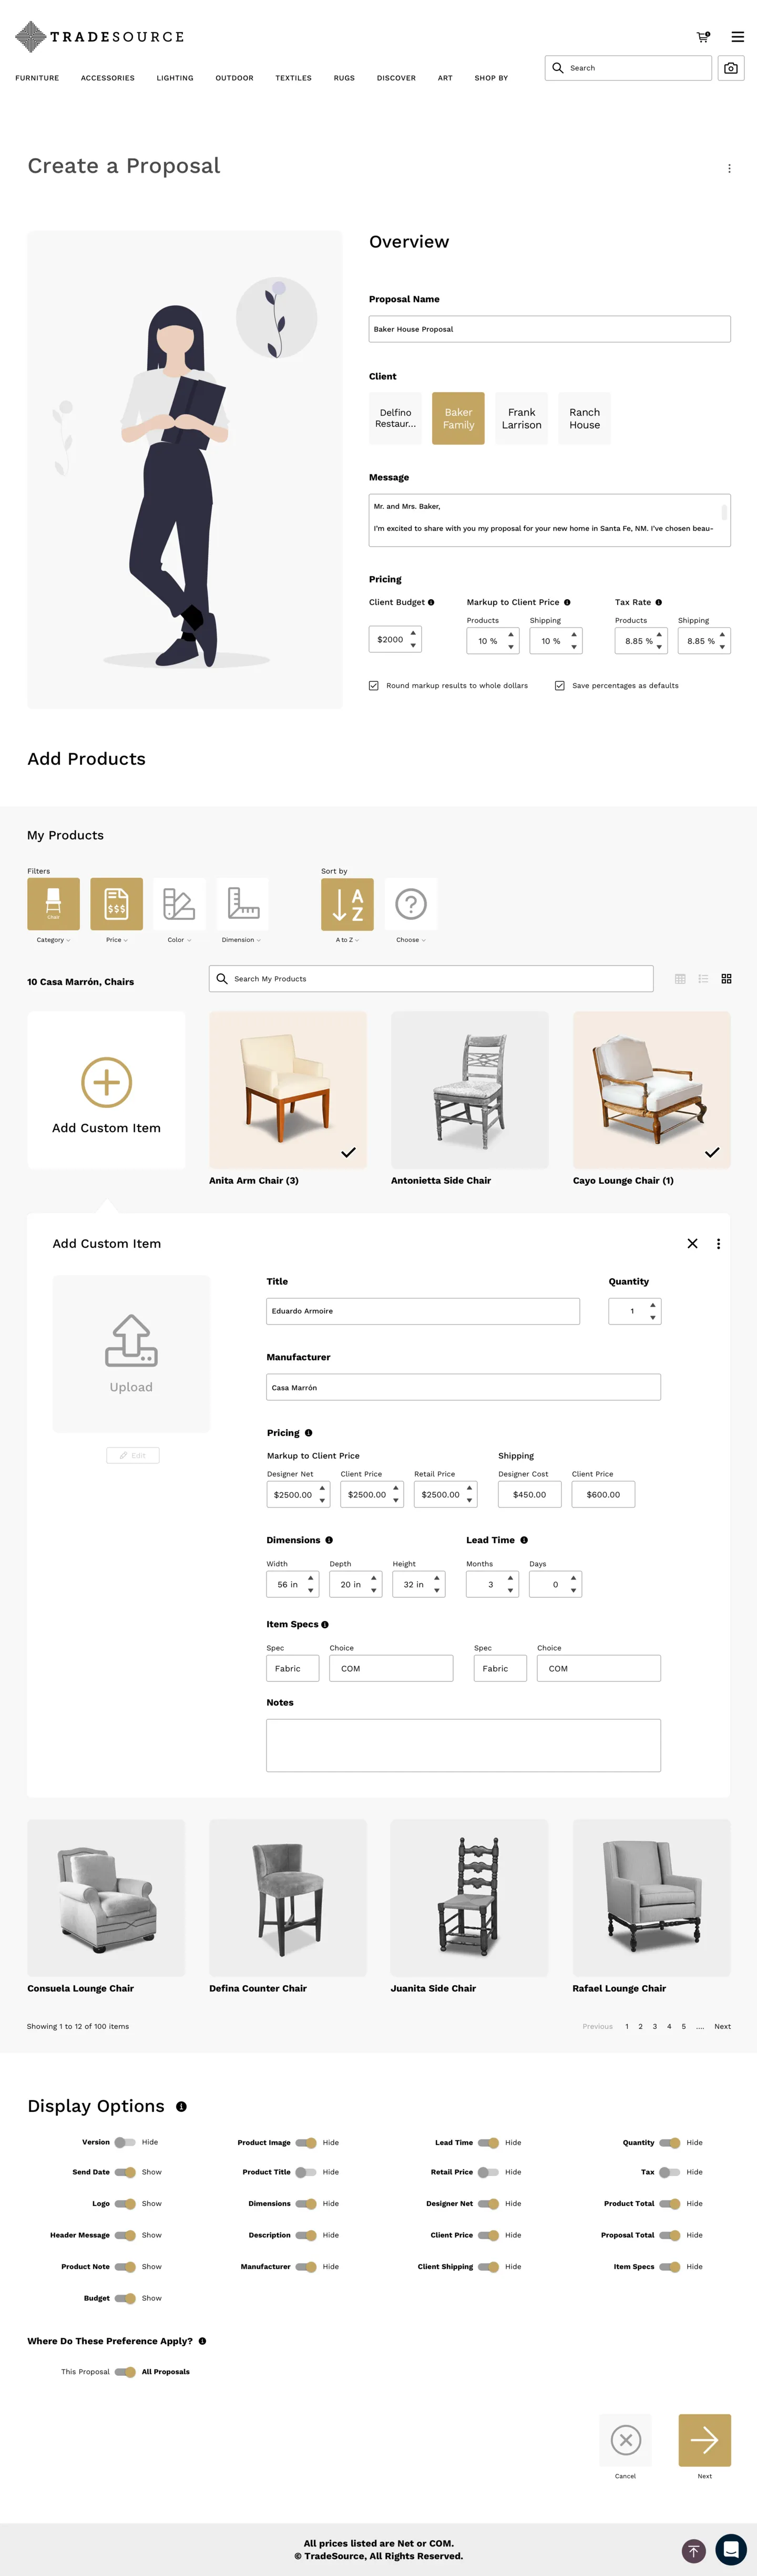Expand the Category filter dropdown

click(53, 940)
